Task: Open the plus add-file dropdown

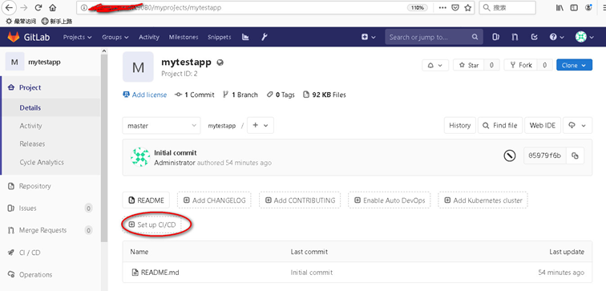Action: click(x=260, y=126)
